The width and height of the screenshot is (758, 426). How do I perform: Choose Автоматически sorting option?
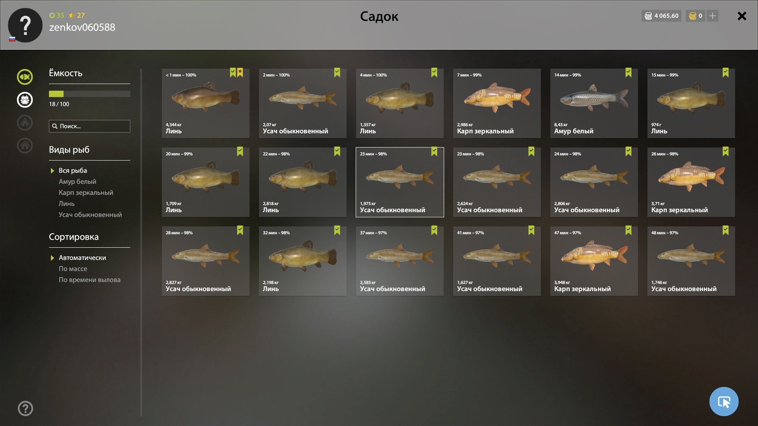pos(82,258)
